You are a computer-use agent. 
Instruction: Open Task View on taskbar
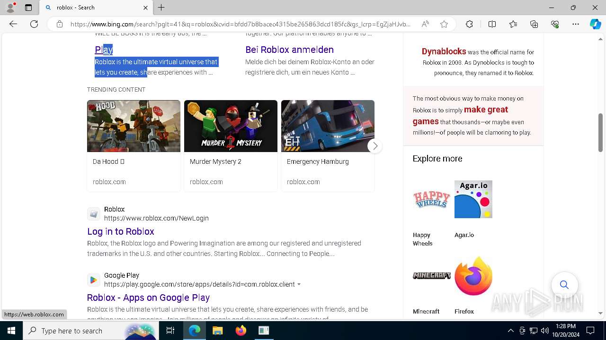pyautogui.click(x=170, y=331)
